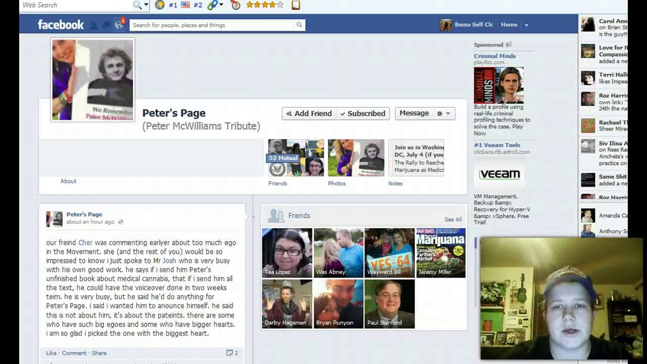Open the Photos section link
Image resolution: width=647 pixels, height=364 pixels.
tap(337, 184)
